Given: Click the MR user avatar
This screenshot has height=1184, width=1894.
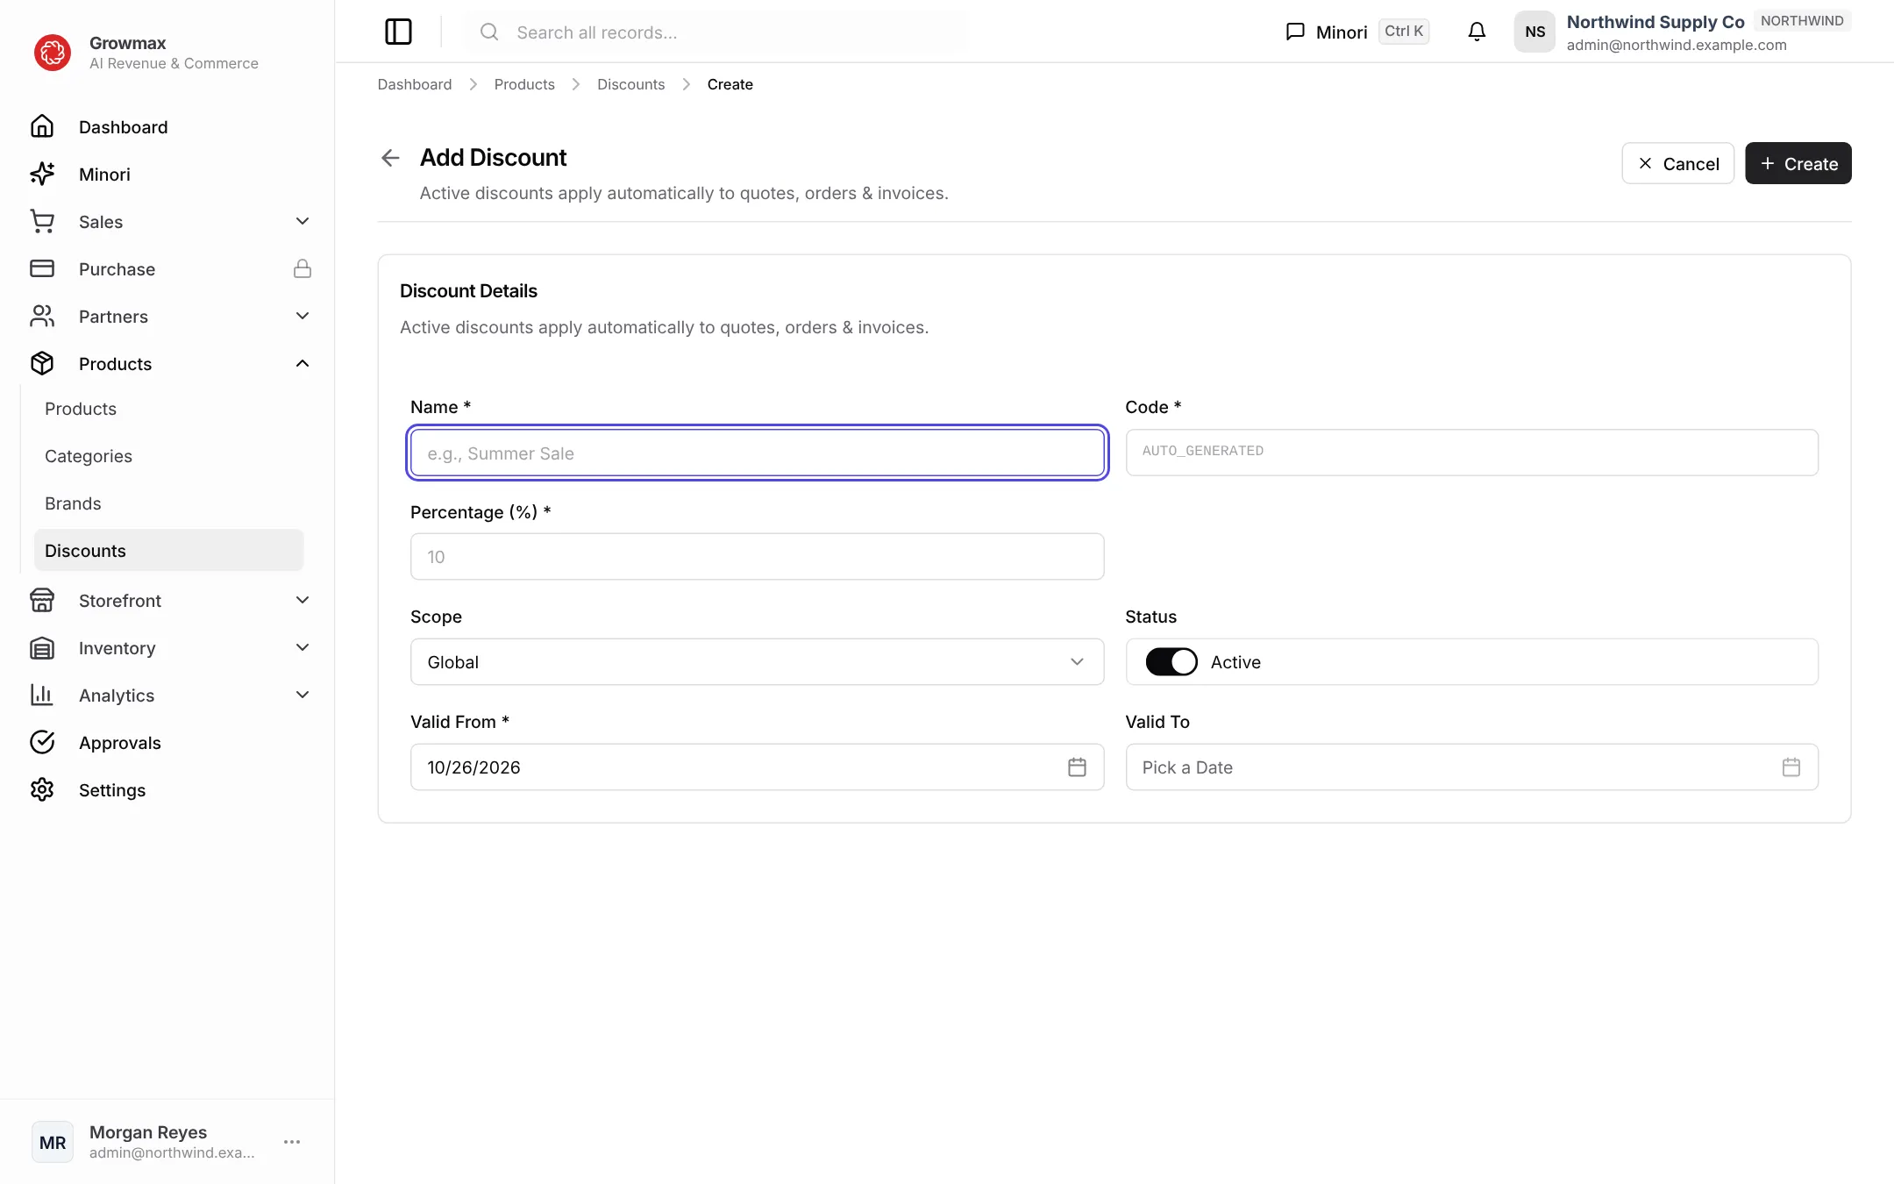Looking at the screenshot, I should 53,1142.
